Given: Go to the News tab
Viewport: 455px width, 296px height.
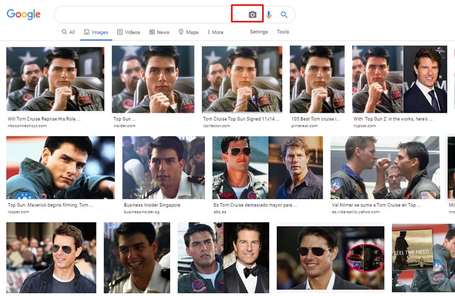Looking at the screenshot, I should pos(159,32).
